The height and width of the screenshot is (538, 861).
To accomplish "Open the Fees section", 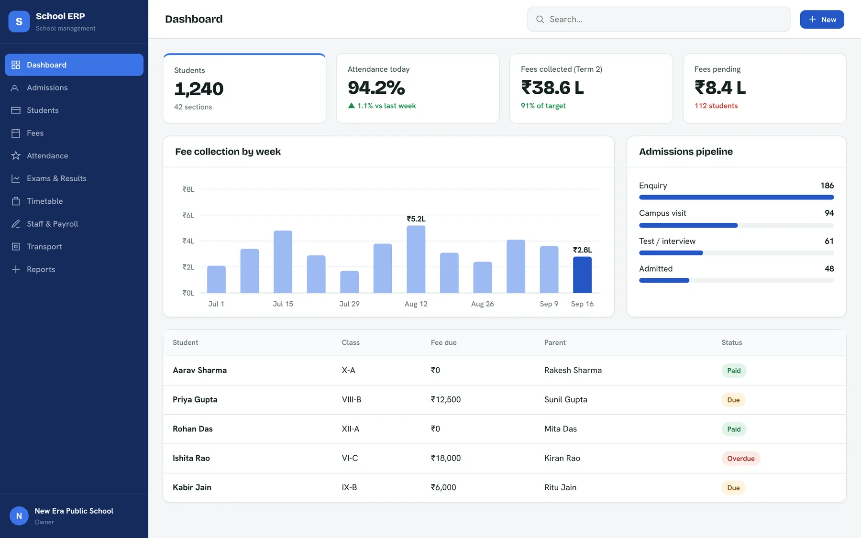I will (x=74, y=133).
